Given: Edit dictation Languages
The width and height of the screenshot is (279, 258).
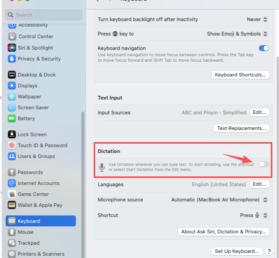Looking at the screenshot, I should 259,184.
